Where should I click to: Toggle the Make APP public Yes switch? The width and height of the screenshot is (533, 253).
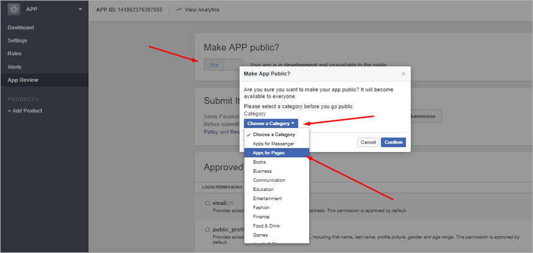tap(223, 65)
